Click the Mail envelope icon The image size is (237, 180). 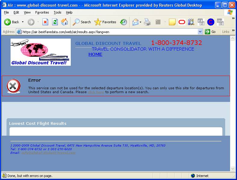[x=136, y=22]
